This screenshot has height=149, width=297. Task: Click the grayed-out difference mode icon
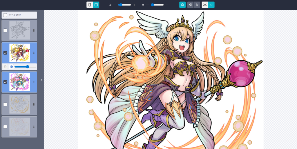[5, 67]
